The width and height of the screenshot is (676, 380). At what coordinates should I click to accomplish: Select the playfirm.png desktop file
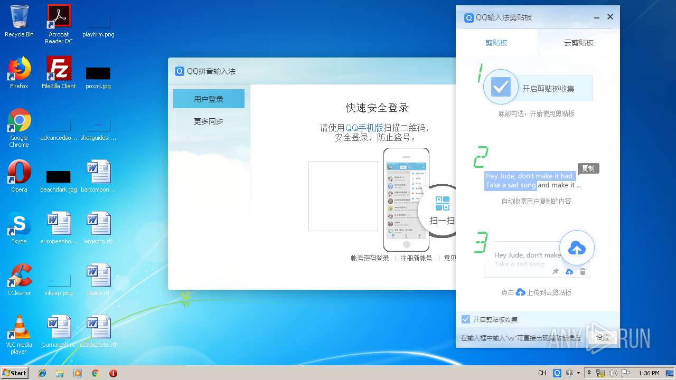point(98,25)
